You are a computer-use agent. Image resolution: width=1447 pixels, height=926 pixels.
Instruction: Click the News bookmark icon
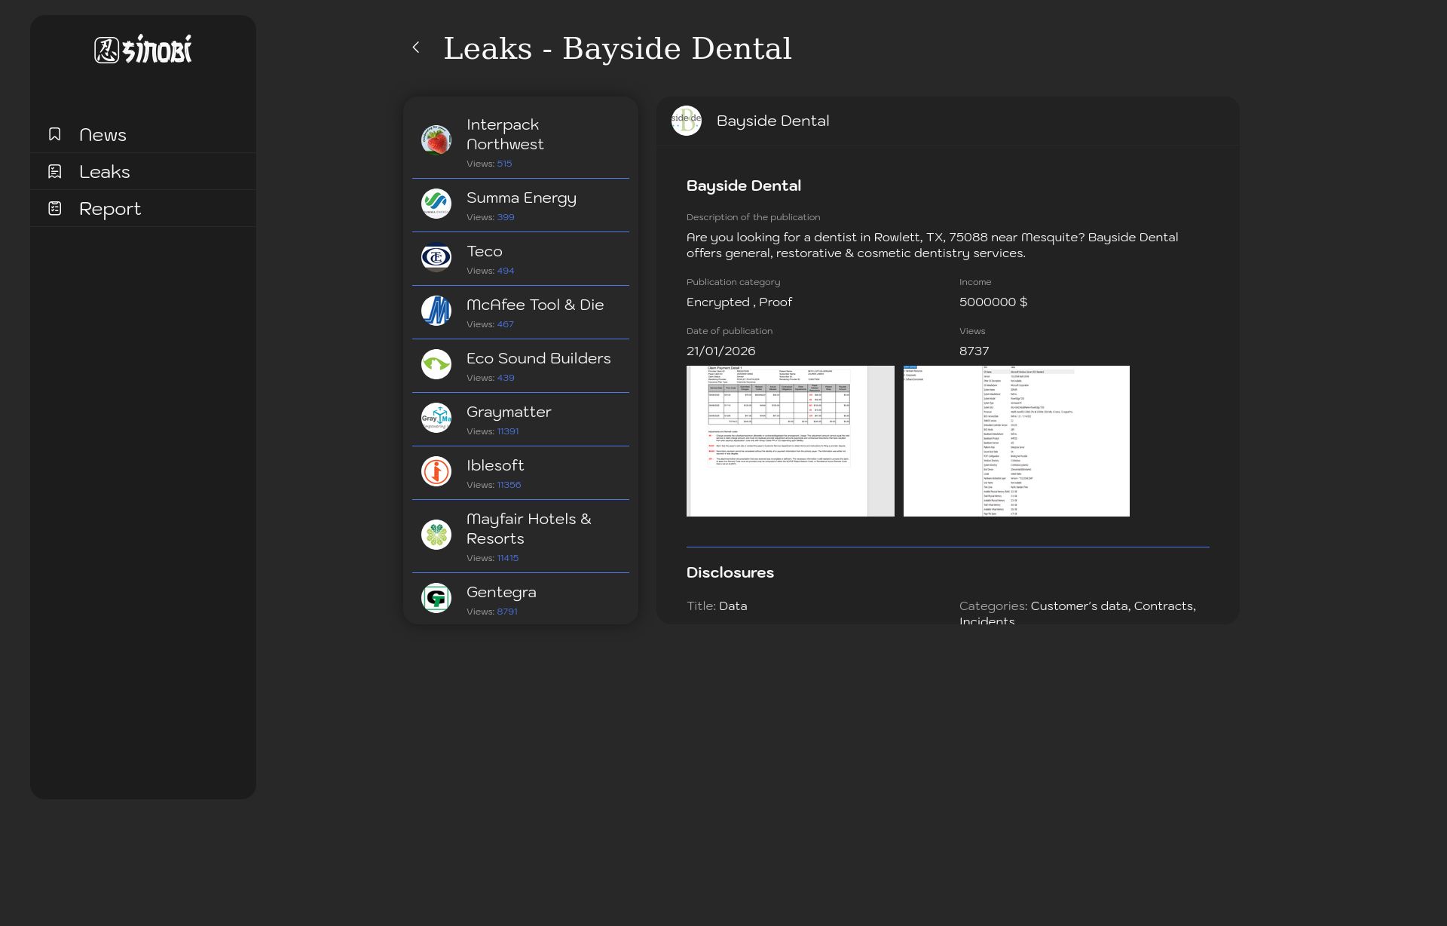click(x=55, y=134)
